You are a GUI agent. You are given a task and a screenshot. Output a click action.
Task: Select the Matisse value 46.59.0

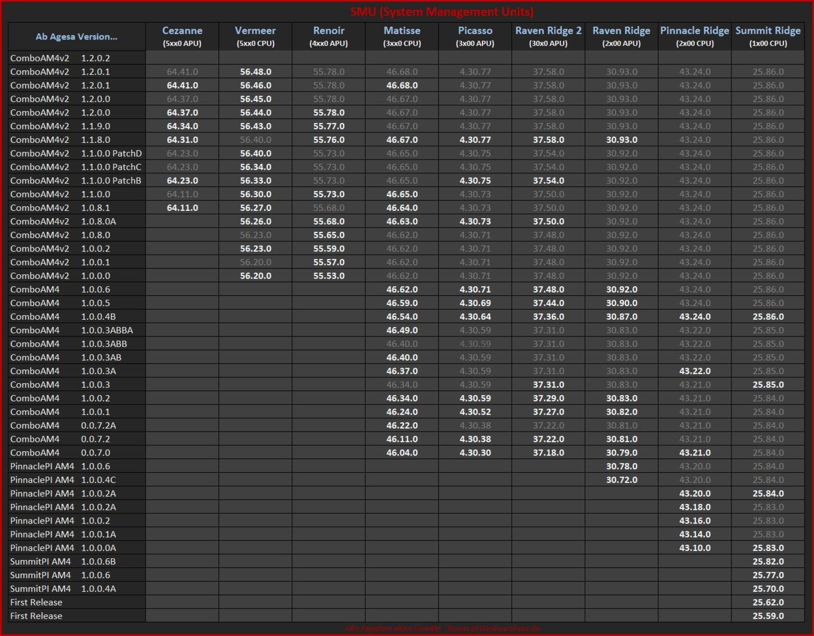[402, 303]
